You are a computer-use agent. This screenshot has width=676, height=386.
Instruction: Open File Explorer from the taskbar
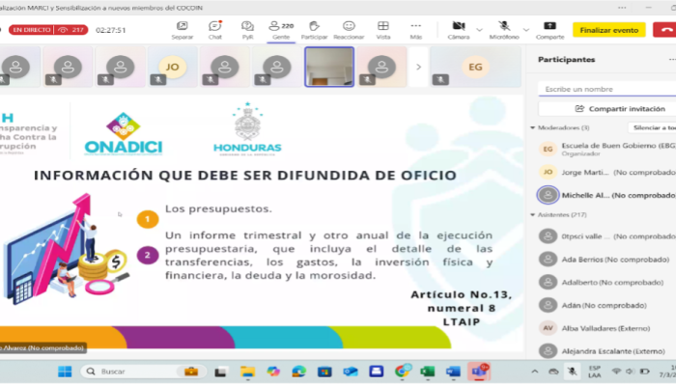pyautogui.click(x=247, y=372)
